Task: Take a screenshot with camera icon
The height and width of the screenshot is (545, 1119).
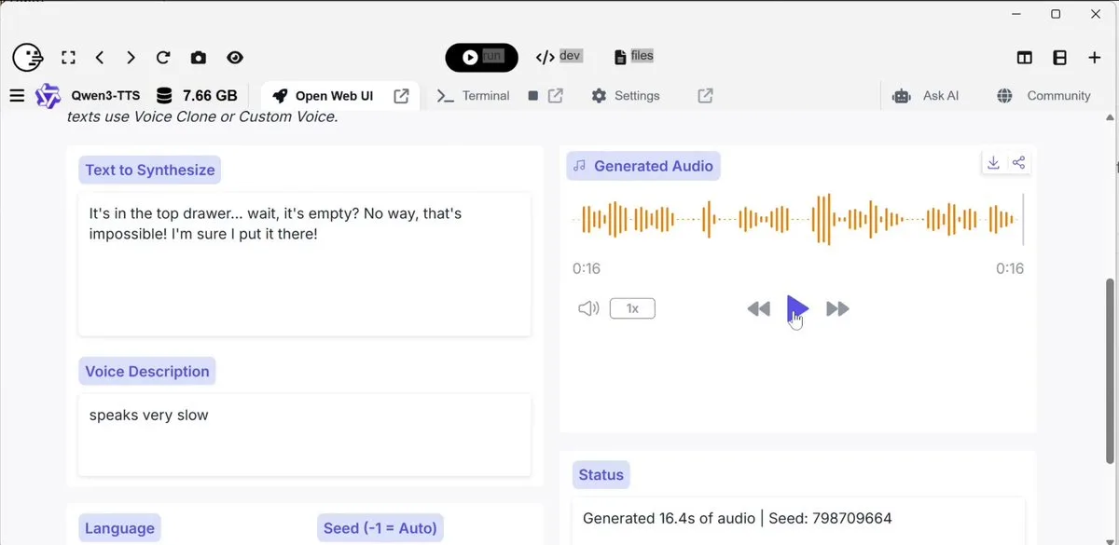Action: (198, 58)
